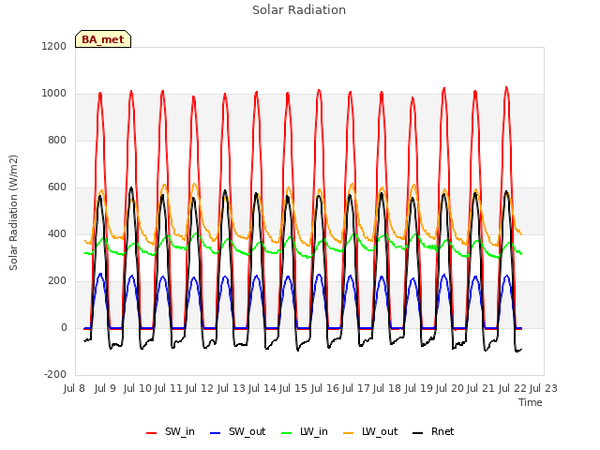Click the SW_in legend entry
The image size is (600, 450).
click(171, 432)
